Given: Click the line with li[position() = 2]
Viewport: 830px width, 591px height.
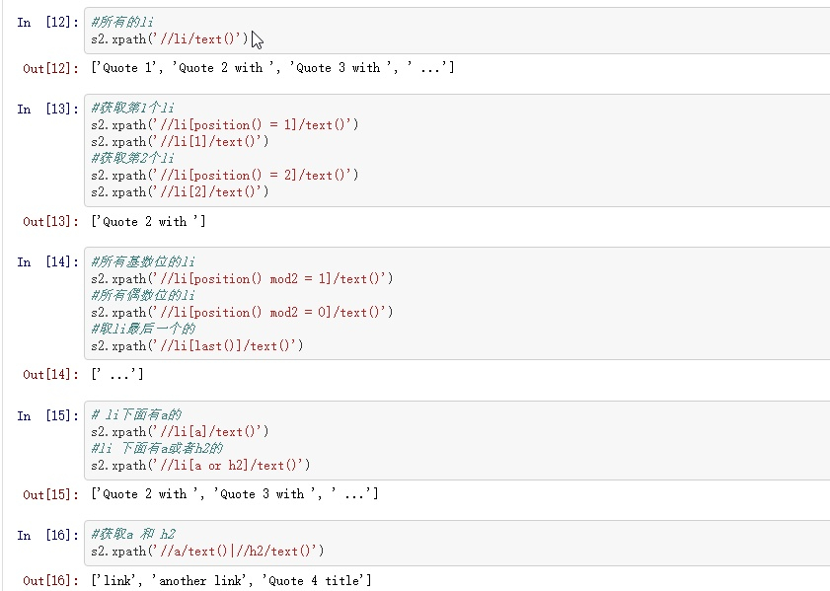Looking at the screenshot, I should 224,175.
